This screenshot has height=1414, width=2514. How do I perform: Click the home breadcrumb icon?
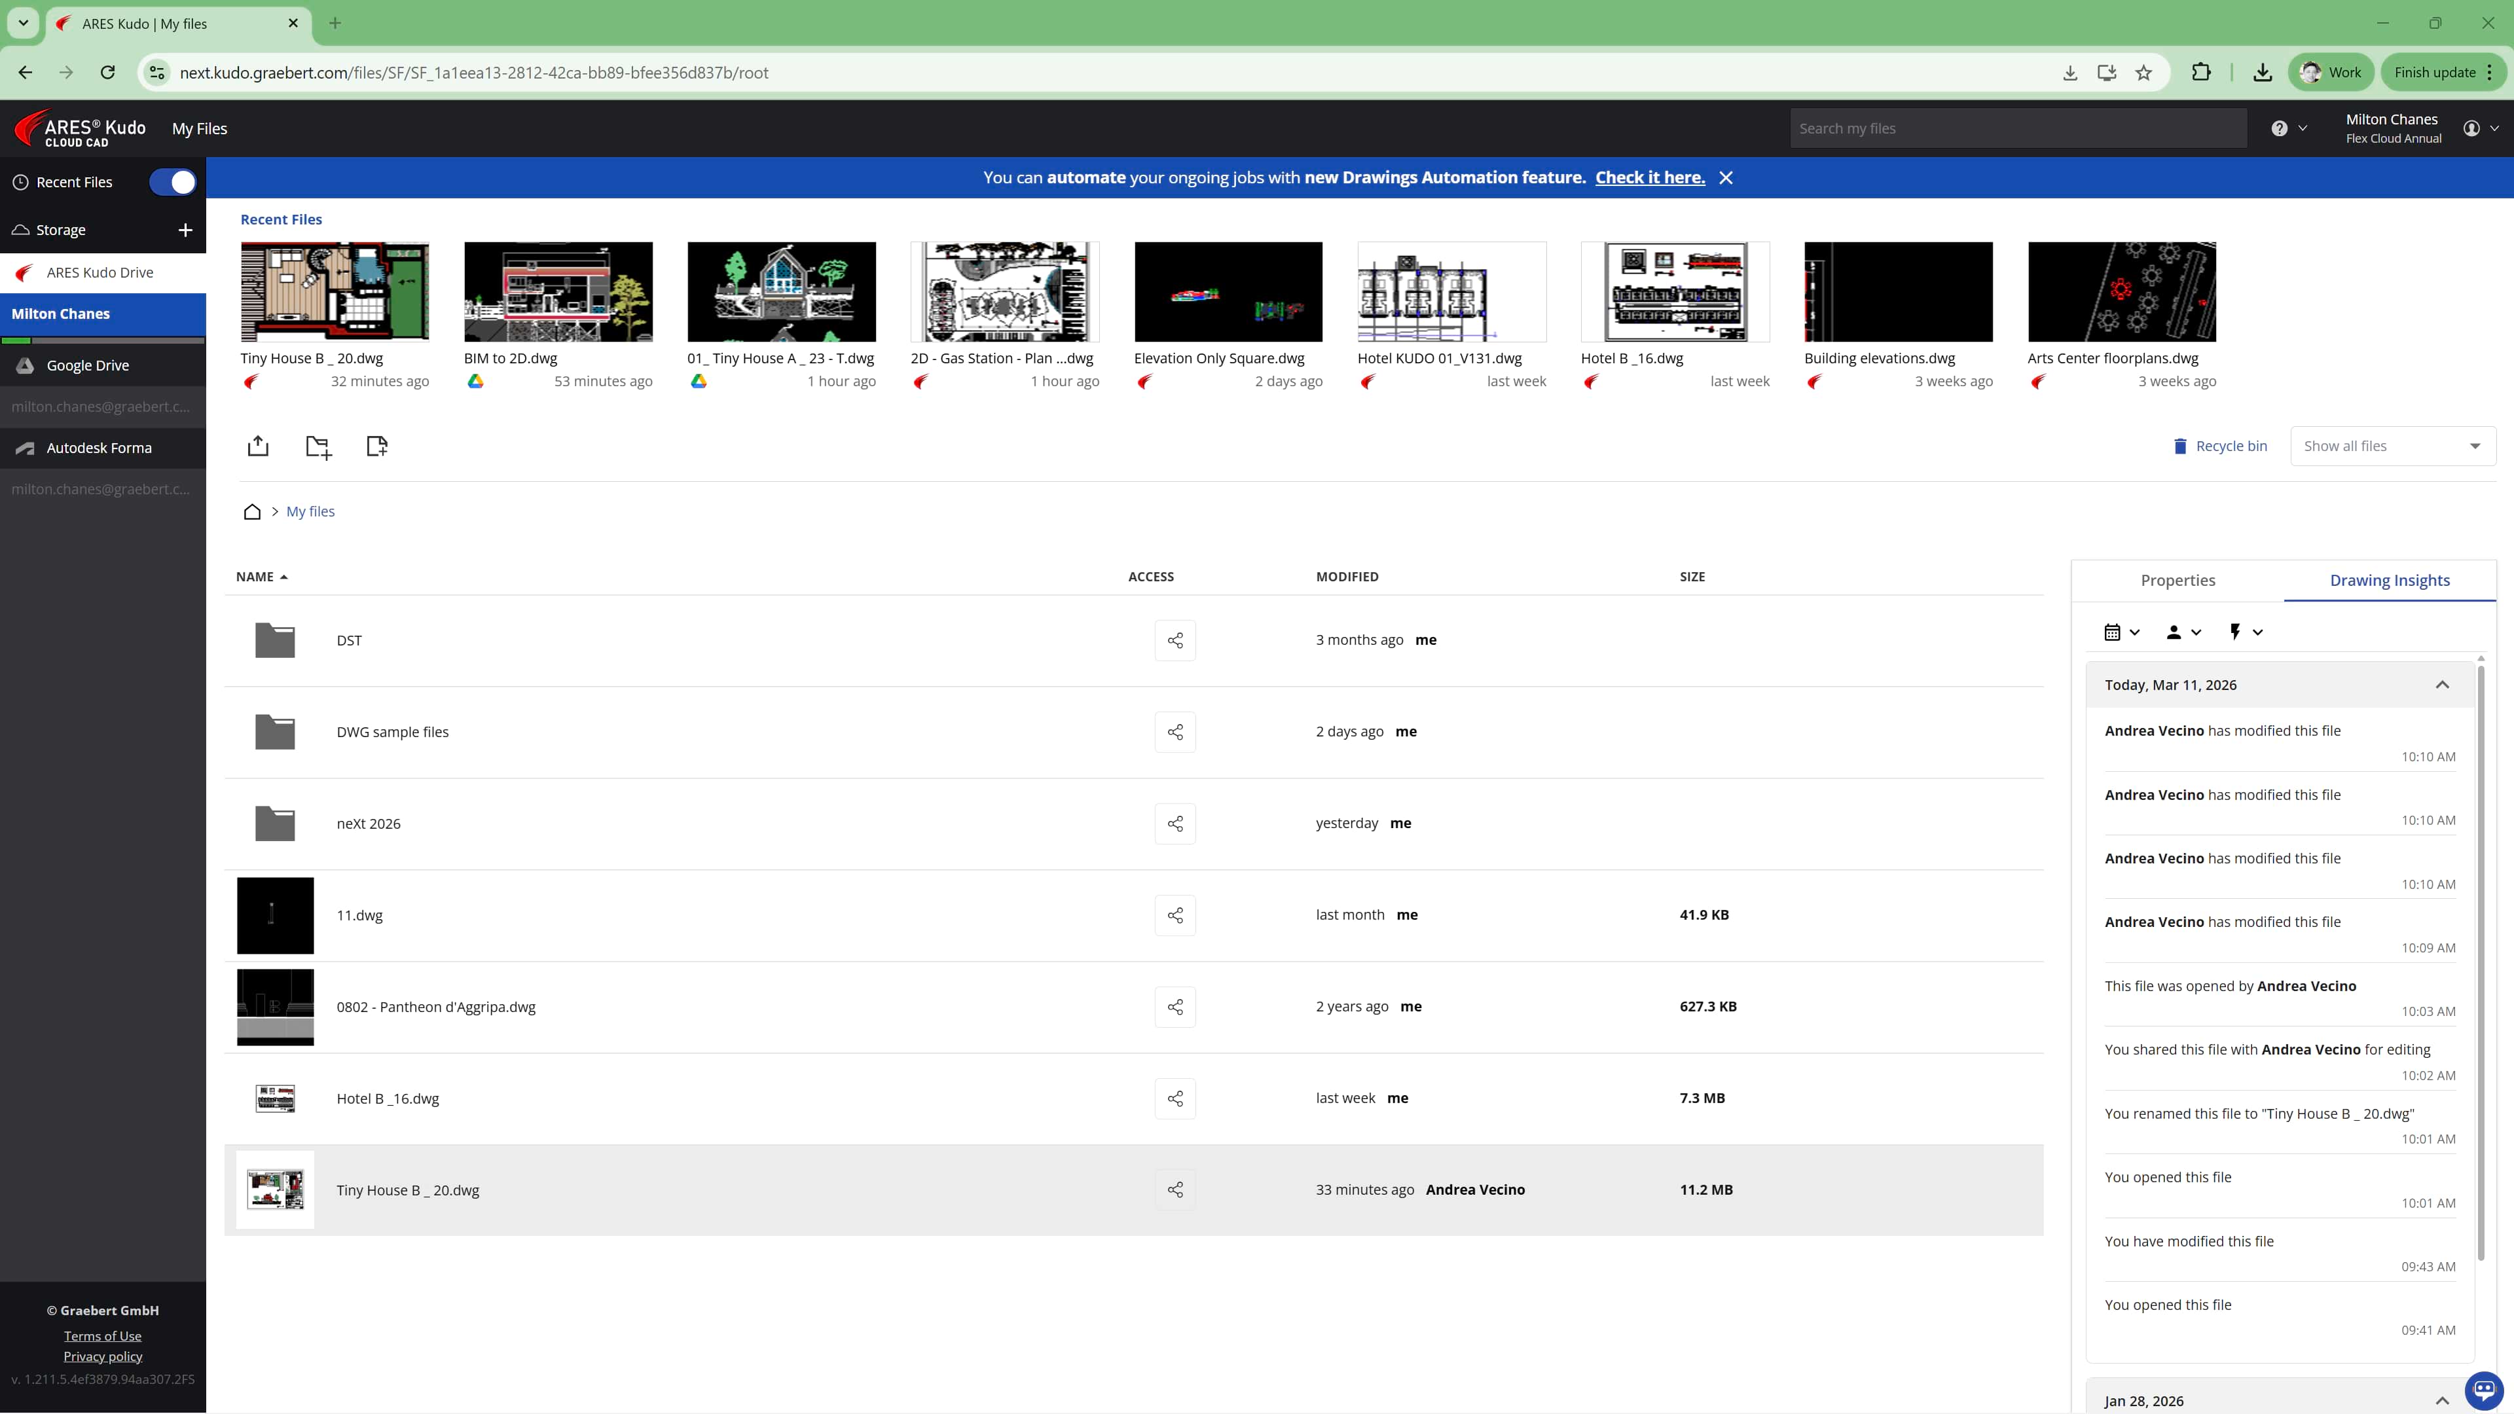252,511
